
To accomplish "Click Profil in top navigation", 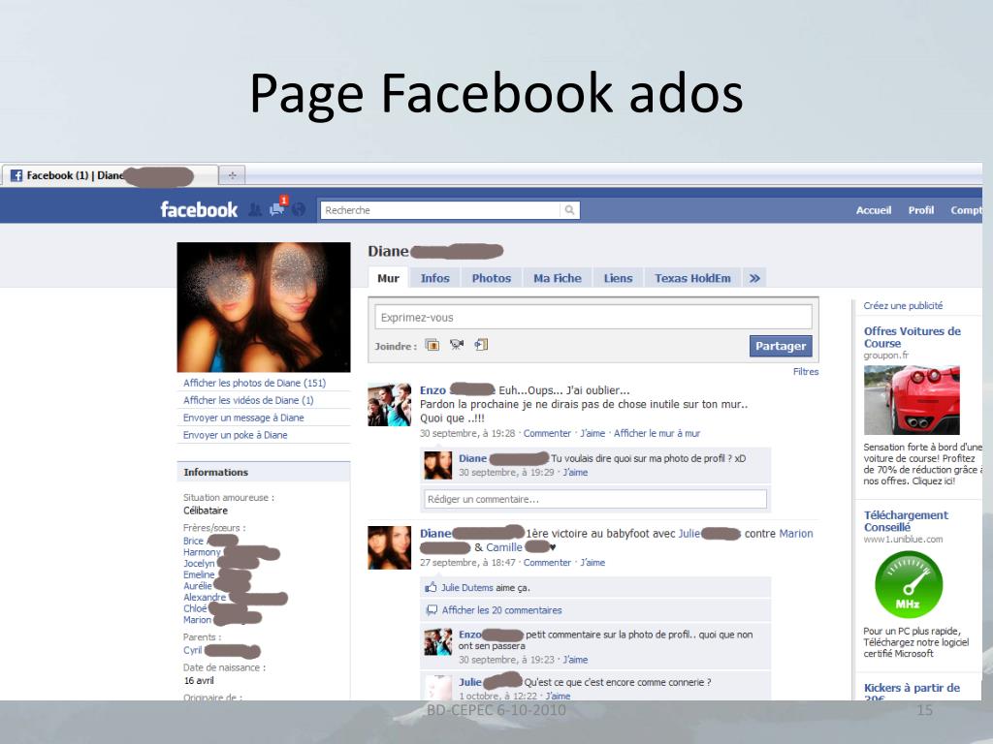I will [921, 210].
